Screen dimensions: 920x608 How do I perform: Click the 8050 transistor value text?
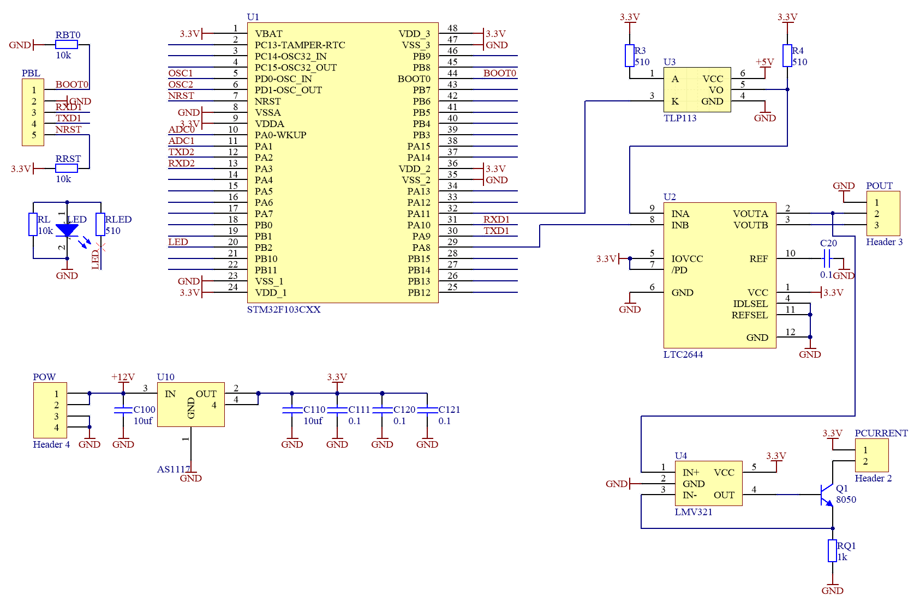[x=846, y=499]
